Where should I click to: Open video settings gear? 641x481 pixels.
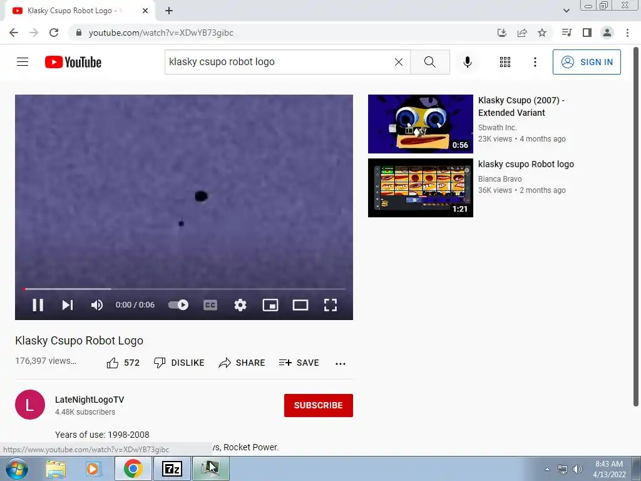(x=240, y=305)
